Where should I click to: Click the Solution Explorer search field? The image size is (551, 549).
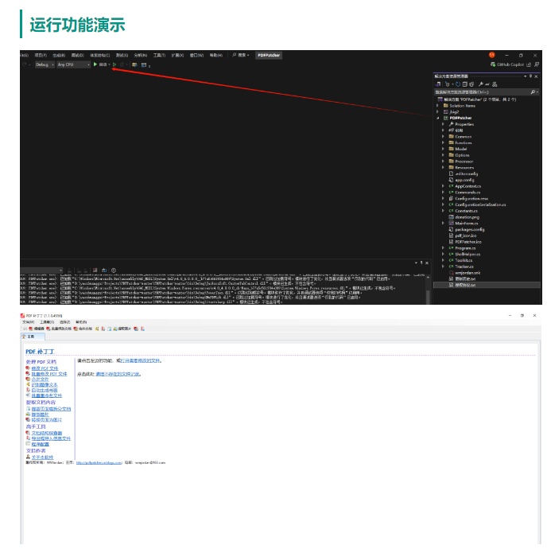[487, 92]
